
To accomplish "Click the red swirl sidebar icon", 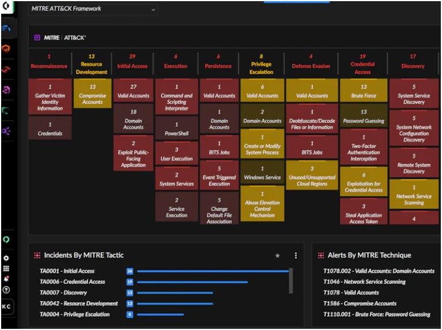I will point(6,69).
